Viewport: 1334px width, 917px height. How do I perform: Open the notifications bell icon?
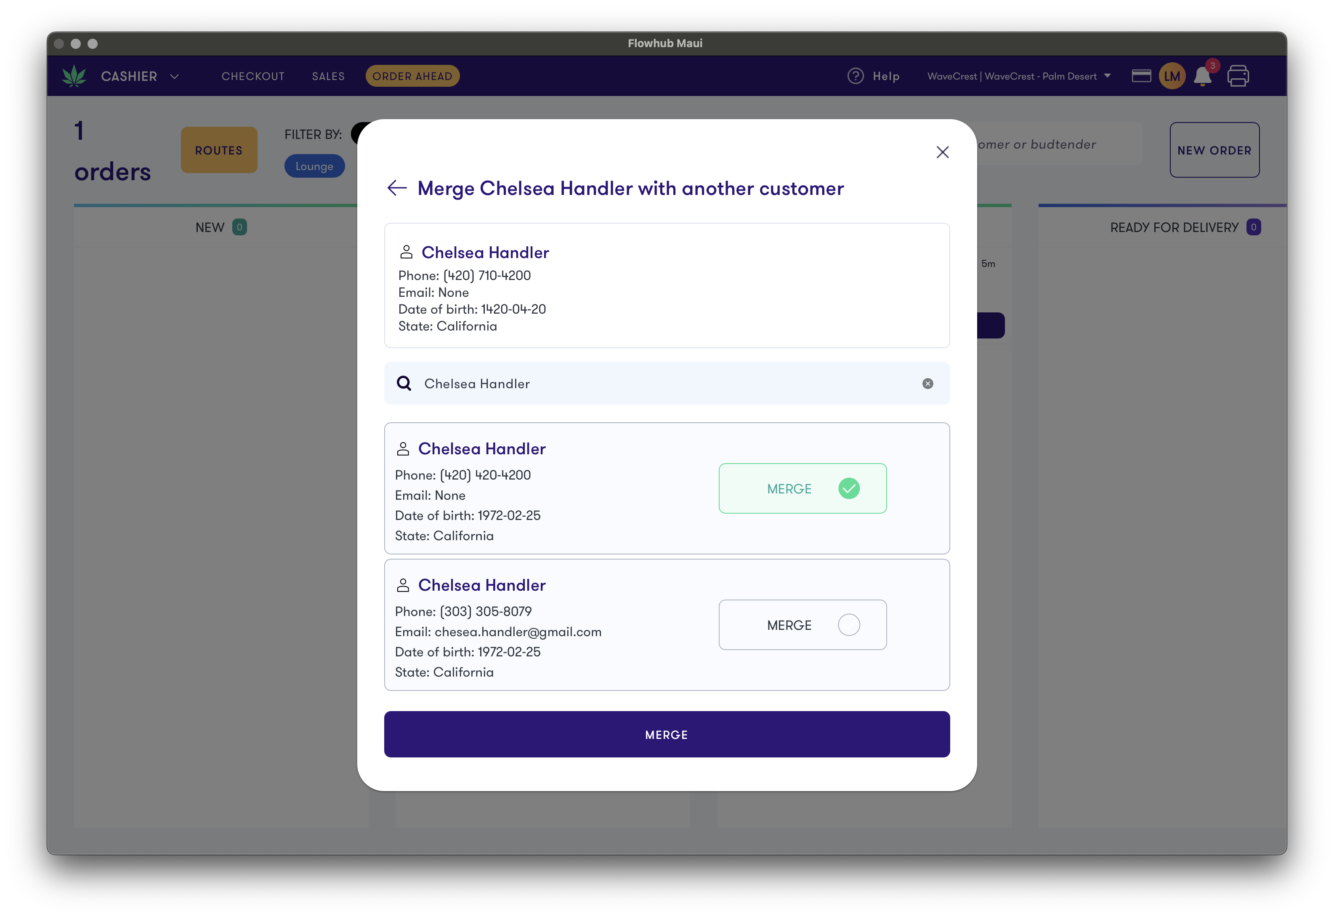(1203, 77)
